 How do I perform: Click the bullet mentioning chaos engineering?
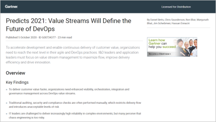71,115
